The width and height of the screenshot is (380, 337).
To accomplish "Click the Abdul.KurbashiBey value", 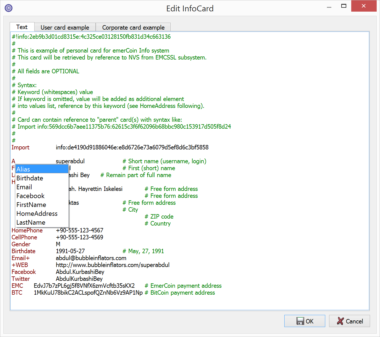I will [80, 272].
